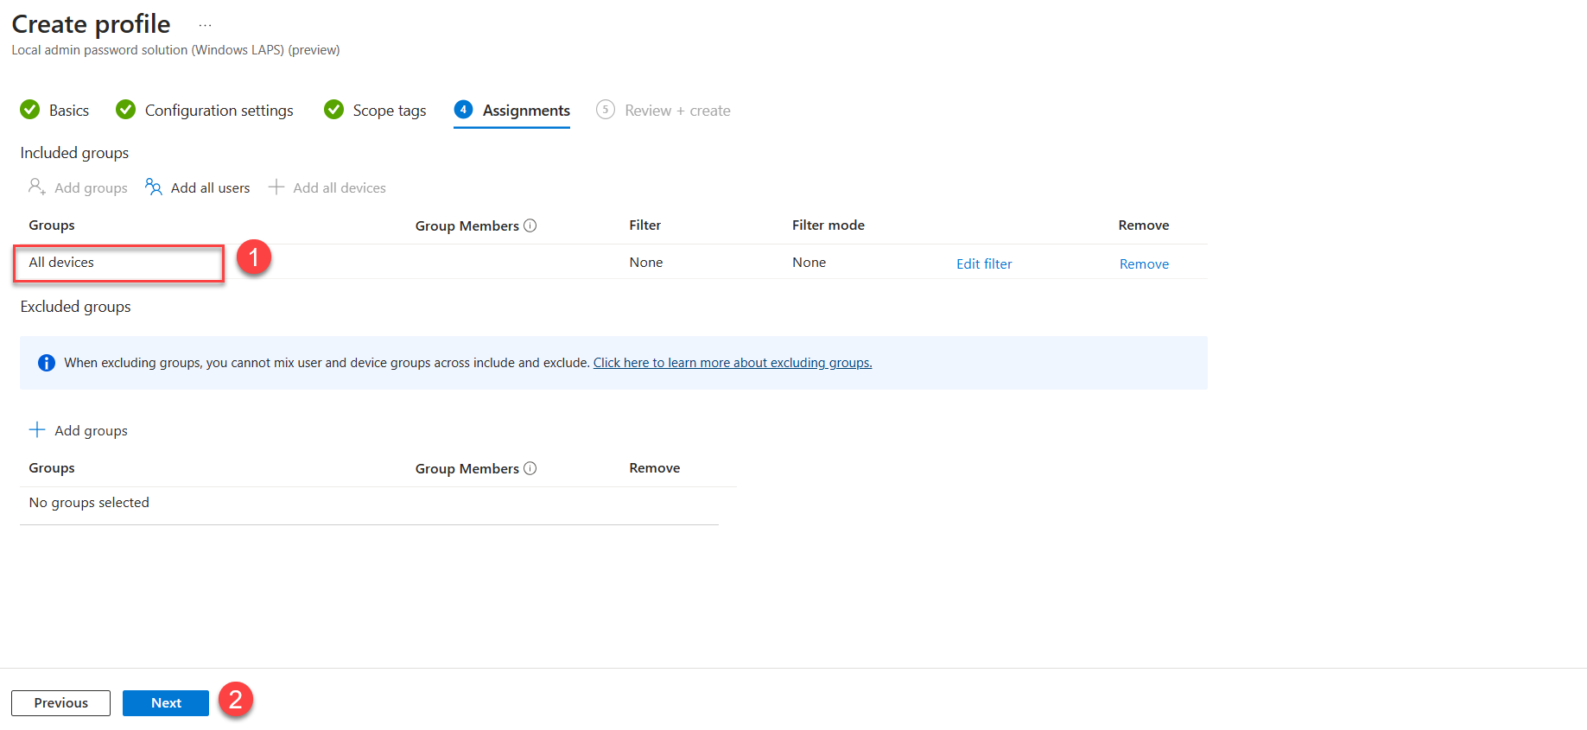Go to the Scope tags tab
This screenshot has height=730, width=1587.
point(390,111)
